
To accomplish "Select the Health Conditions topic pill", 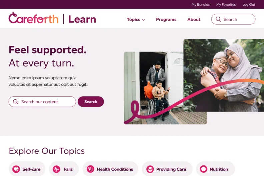I will [x=110, y=169].
